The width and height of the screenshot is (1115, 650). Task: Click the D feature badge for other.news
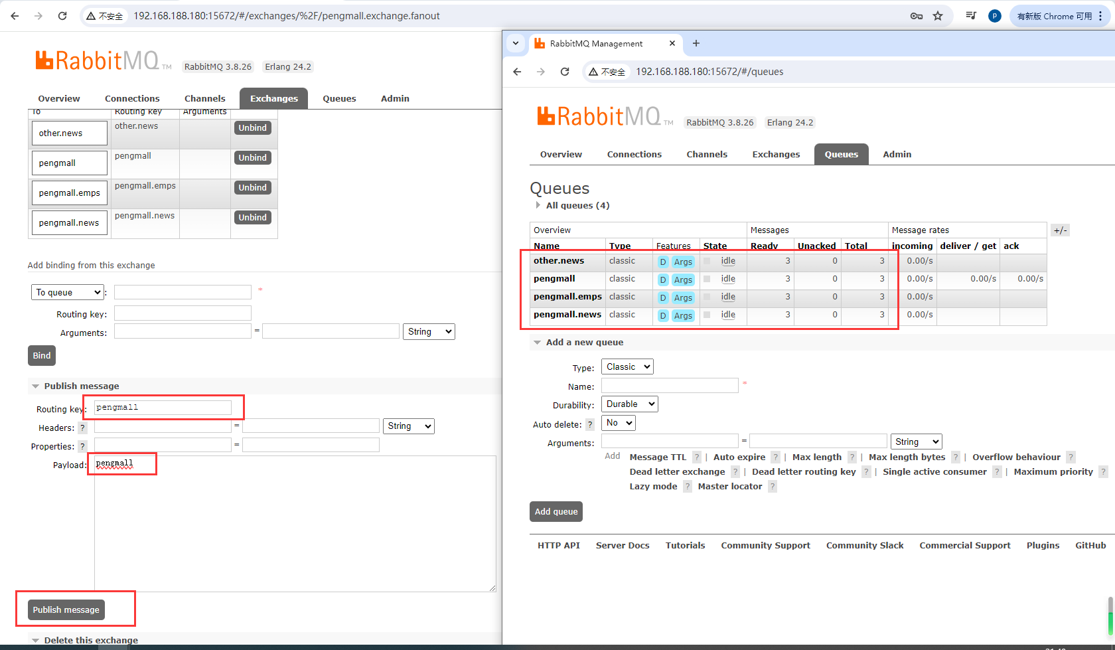[x=663, y=262]
